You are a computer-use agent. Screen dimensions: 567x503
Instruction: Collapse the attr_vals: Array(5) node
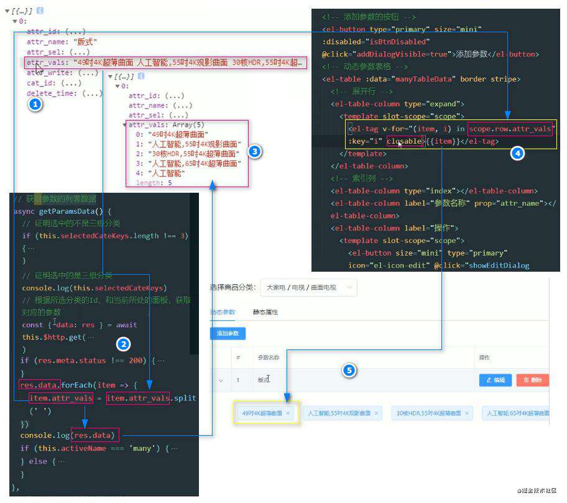click(x=125, y=125)
